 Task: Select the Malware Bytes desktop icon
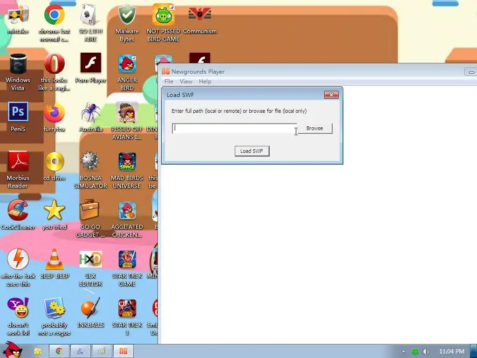pos(127,23)
